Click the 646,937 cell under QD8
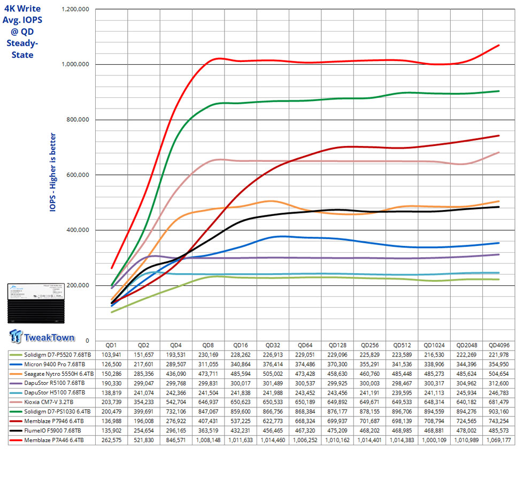Viewport: 524px width, 480px height. pyautogui.click(x=208, y=402)
